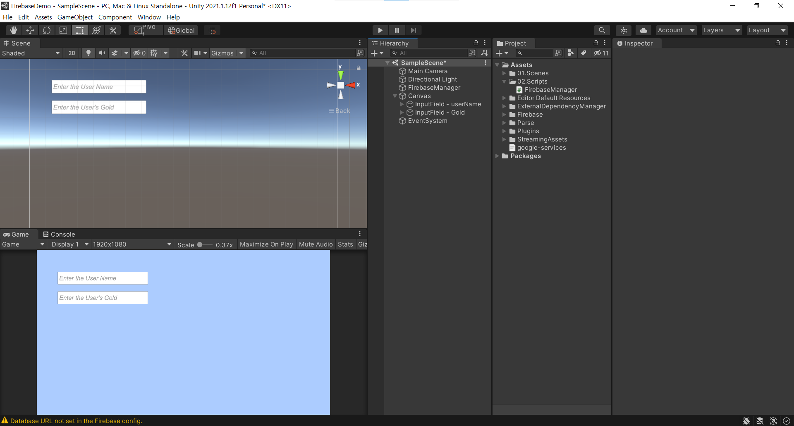Toggle Maximize On Play
The height and width of the screenshot is (426, 794).
[x=266, y=244]
